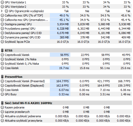Select the Dostępna pamięć GPU row label
The height and width of the screenshot is (126, 133).
pos(18,24)
